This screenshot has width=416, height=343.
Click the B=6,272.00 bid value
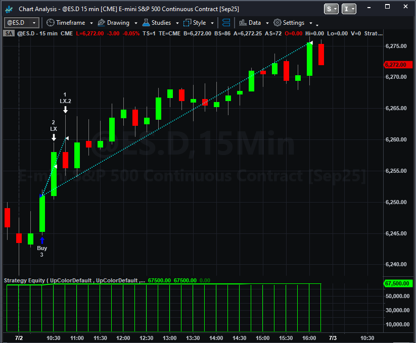click(198, 33)
